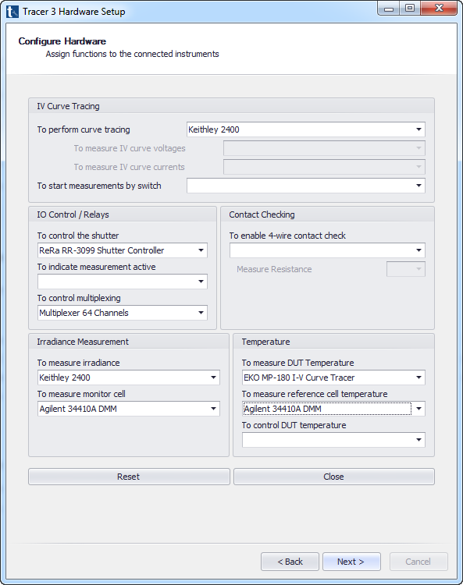Screen dimensions: 463x585
Task: Click the Tracer 3 app icon in title bar
Action: tap(12, 11)
